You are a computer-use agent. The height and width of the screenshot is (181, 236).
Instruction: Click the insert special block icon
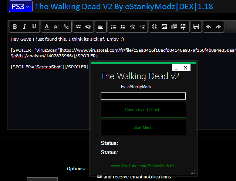pos(183,27)
